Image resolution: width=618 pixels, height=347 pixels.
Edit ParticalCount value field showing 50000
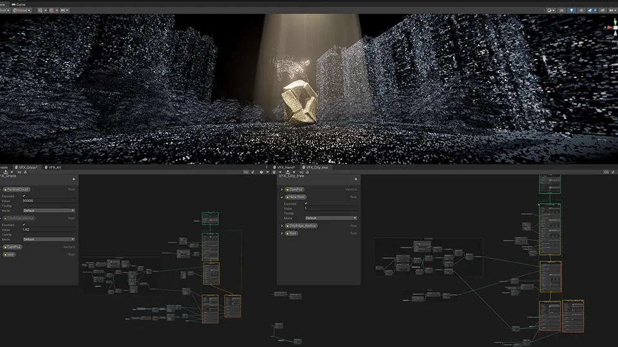click(49, 200)
